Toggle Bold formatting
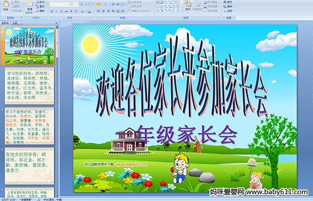The width and height of the screenshot is (313, 201). pos(52,11)
